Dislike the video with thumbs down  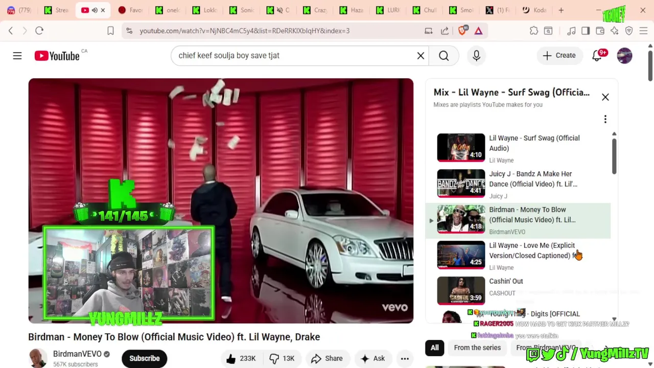(282, 358)
